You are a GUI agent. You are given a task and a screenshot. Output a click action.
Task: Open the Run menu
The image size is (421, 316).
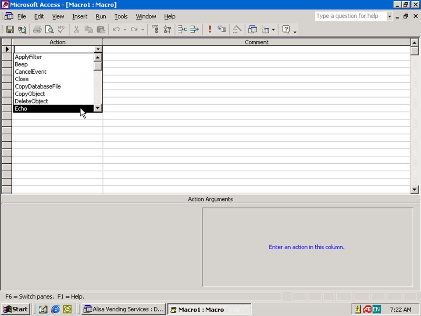[x=101, y=16]
